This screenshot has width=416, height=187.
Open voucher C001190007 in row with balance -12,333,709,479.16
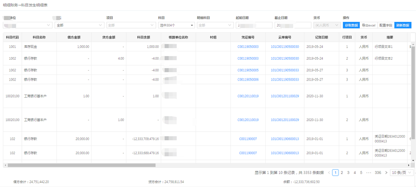[248, 139]
